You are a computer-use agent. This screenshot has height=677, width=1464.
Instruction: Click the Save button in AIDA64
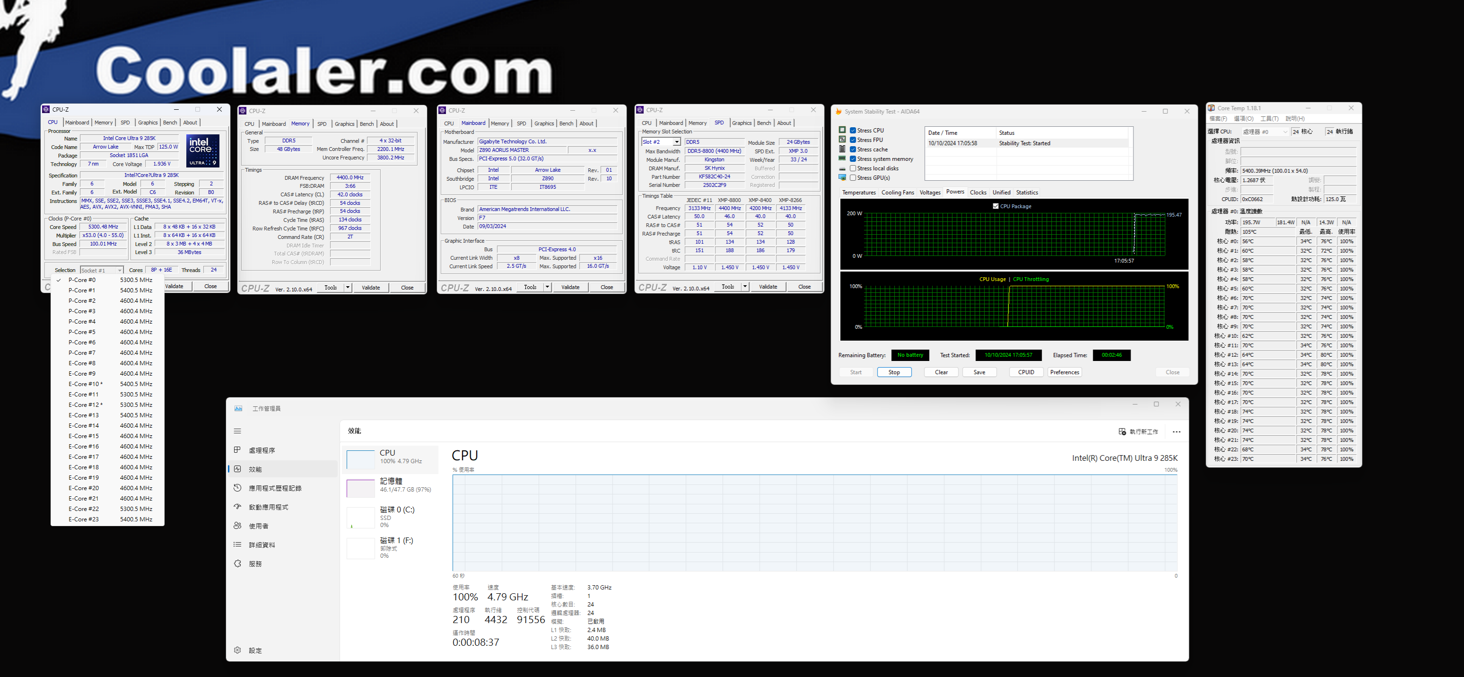coord(979,372)
